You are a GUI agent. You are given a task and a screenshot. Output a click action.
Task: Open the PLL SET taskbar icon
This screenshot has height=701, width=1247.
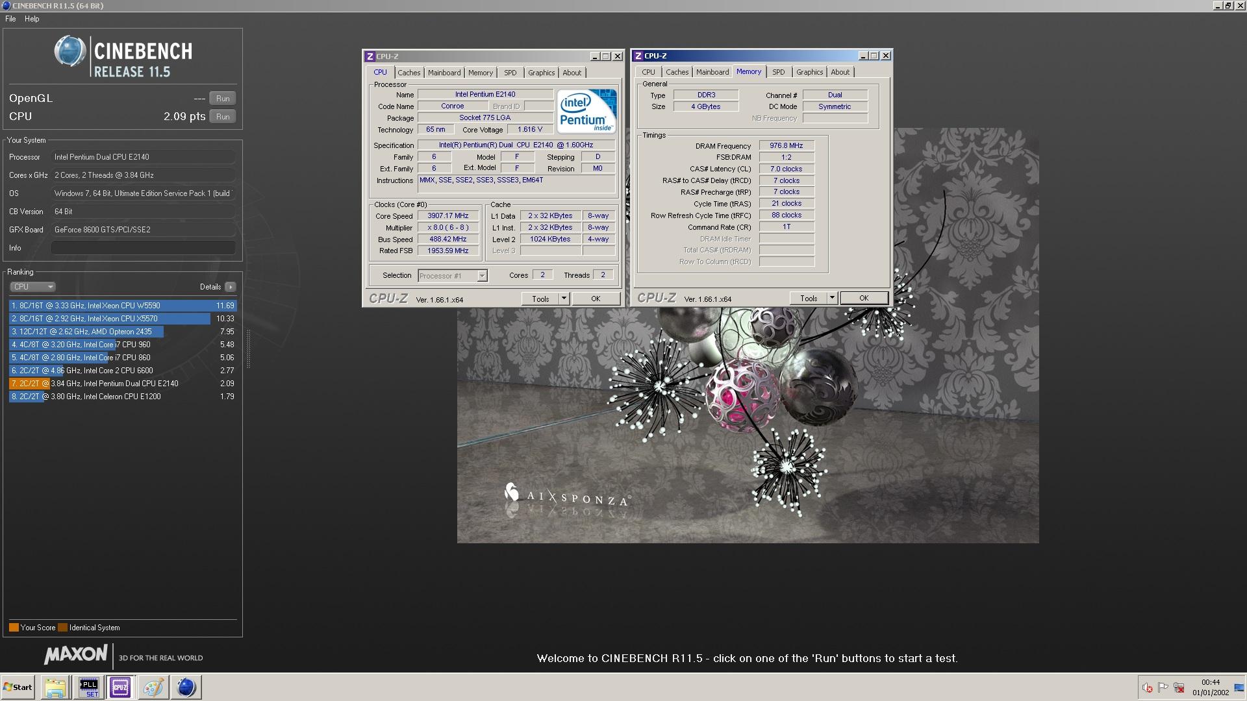pos(88,687)
